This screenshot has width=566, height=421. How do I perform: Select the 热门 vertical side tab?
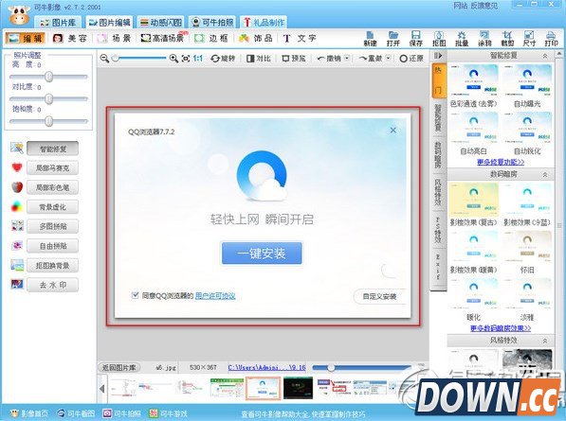pyautogui.click(x=439, y=80)
